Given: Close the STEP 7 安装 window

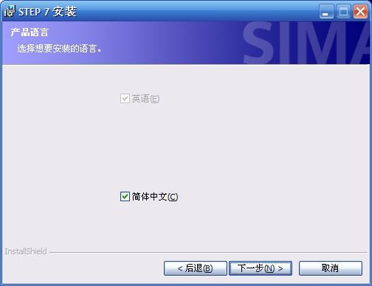Looking at the screenshot, I should [x=360, y=11].
